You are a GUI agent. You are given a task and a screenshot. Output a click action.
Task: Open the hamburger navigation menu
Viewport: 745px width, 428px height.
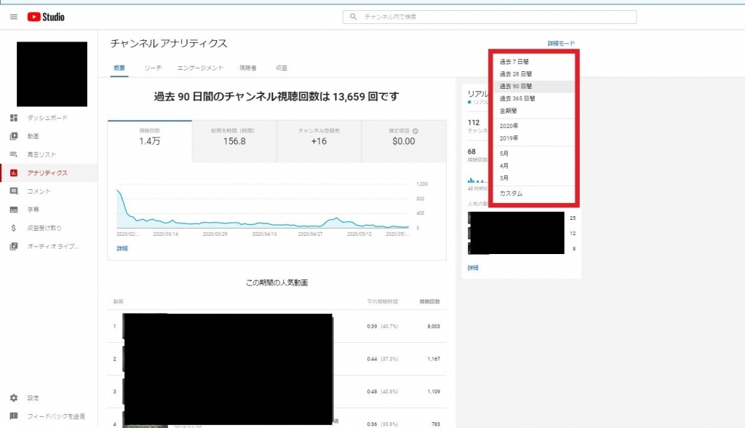pyautogui.click(x=13, y=17)
